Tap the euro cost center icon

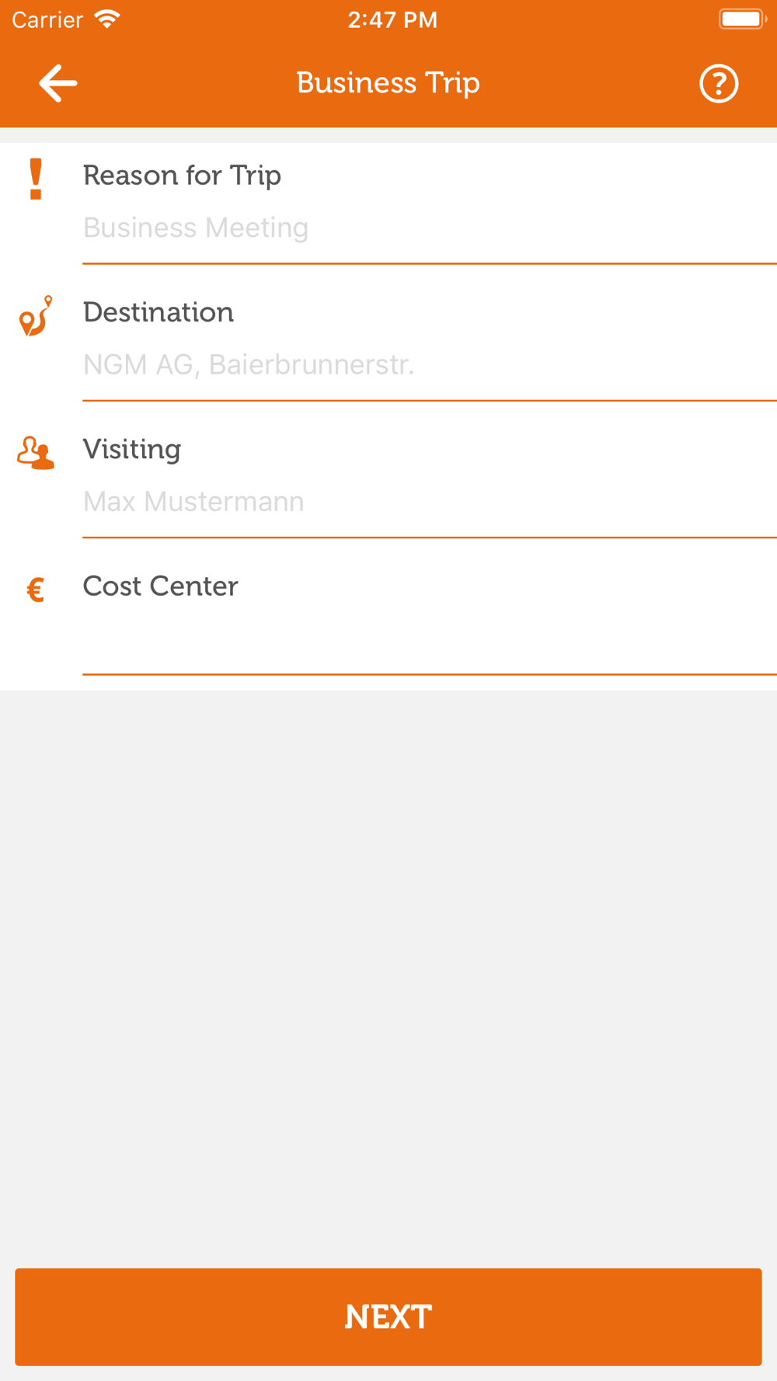(36, 590)
